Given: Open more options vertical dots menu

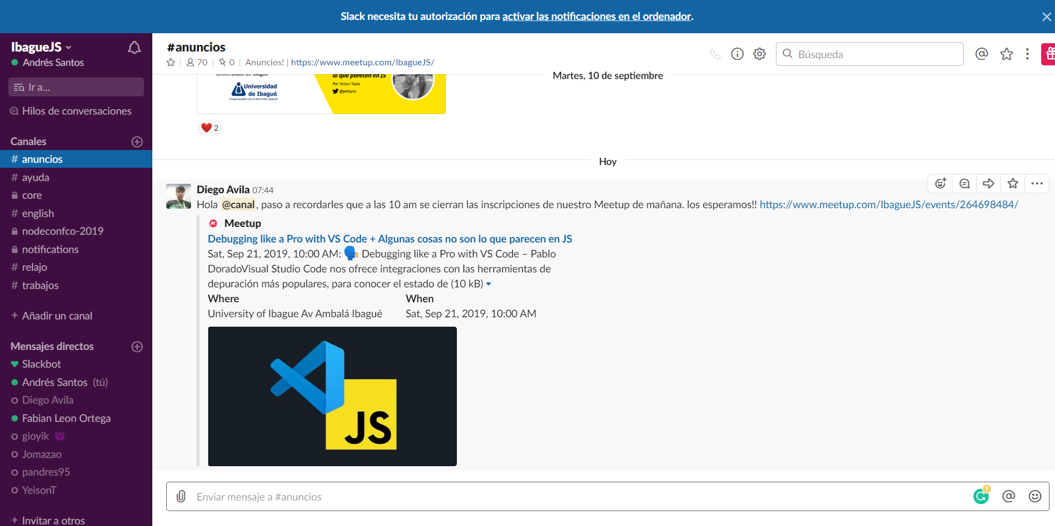Looking at the screenshot, I should tap(1027, 54).
